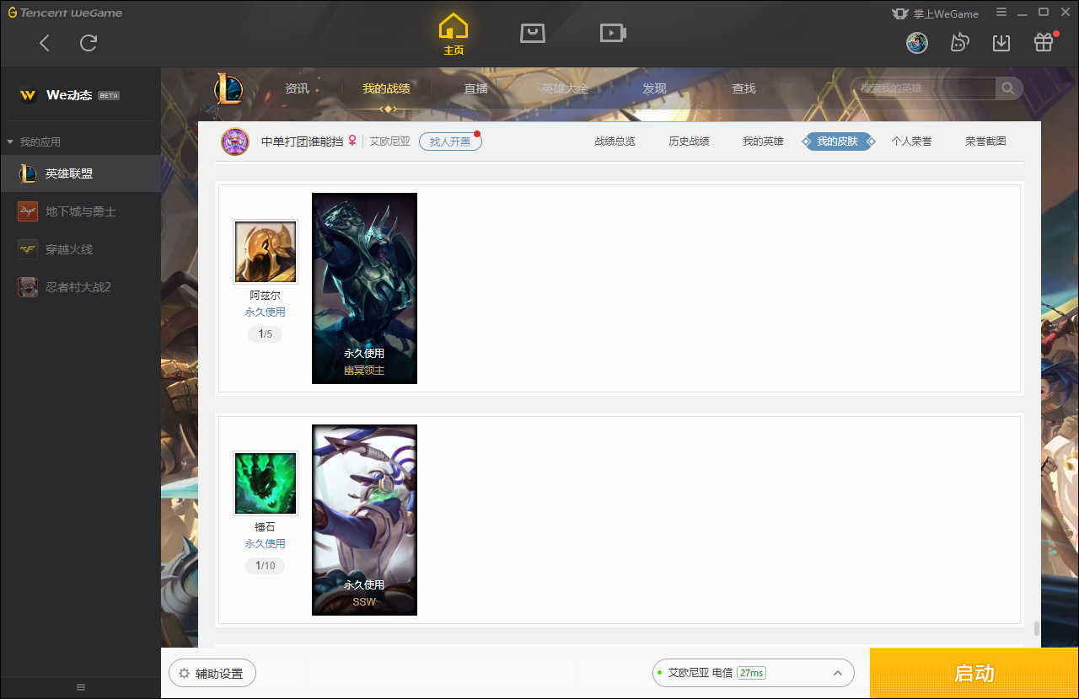Open the WeGame main menu icon

(x=1001, y=13)
